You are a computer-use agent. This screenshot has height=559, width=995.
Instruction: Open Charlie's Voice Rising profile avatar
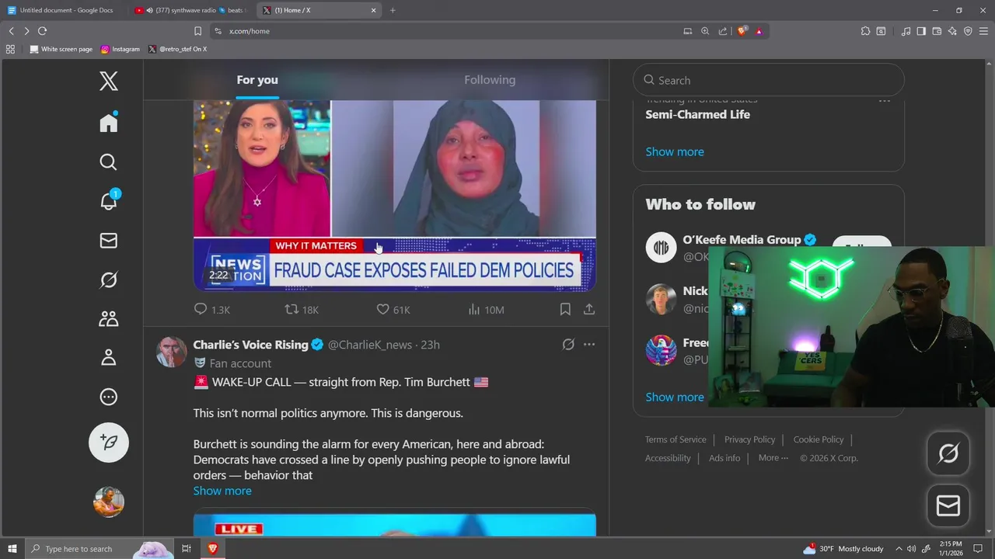coord(171,352)
